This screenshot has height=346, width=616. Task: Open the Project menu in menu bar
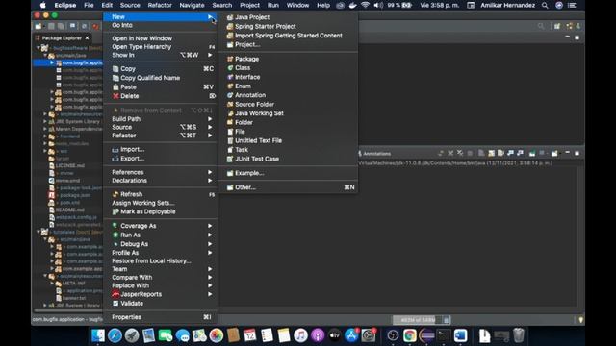[249, 5]
